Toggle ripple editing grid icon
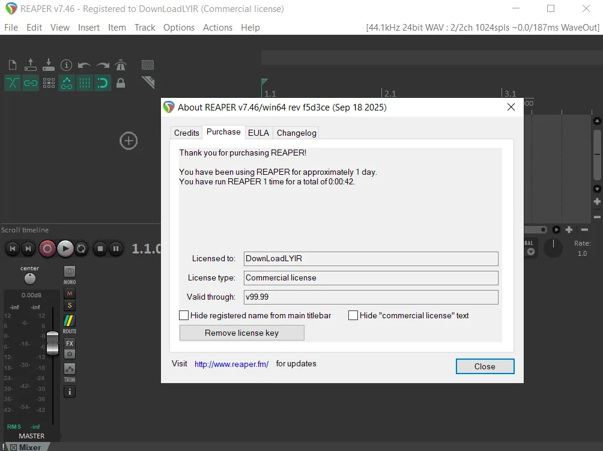The image size is (603, 451). click(49, 83)
